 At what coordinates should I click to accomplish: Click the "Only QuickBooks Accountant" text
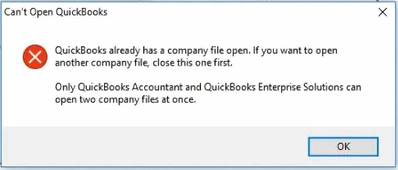coord(119,88)
